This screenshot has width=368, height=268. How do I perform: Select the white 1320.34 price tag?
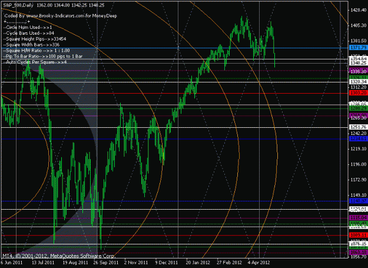coord(359,82)
